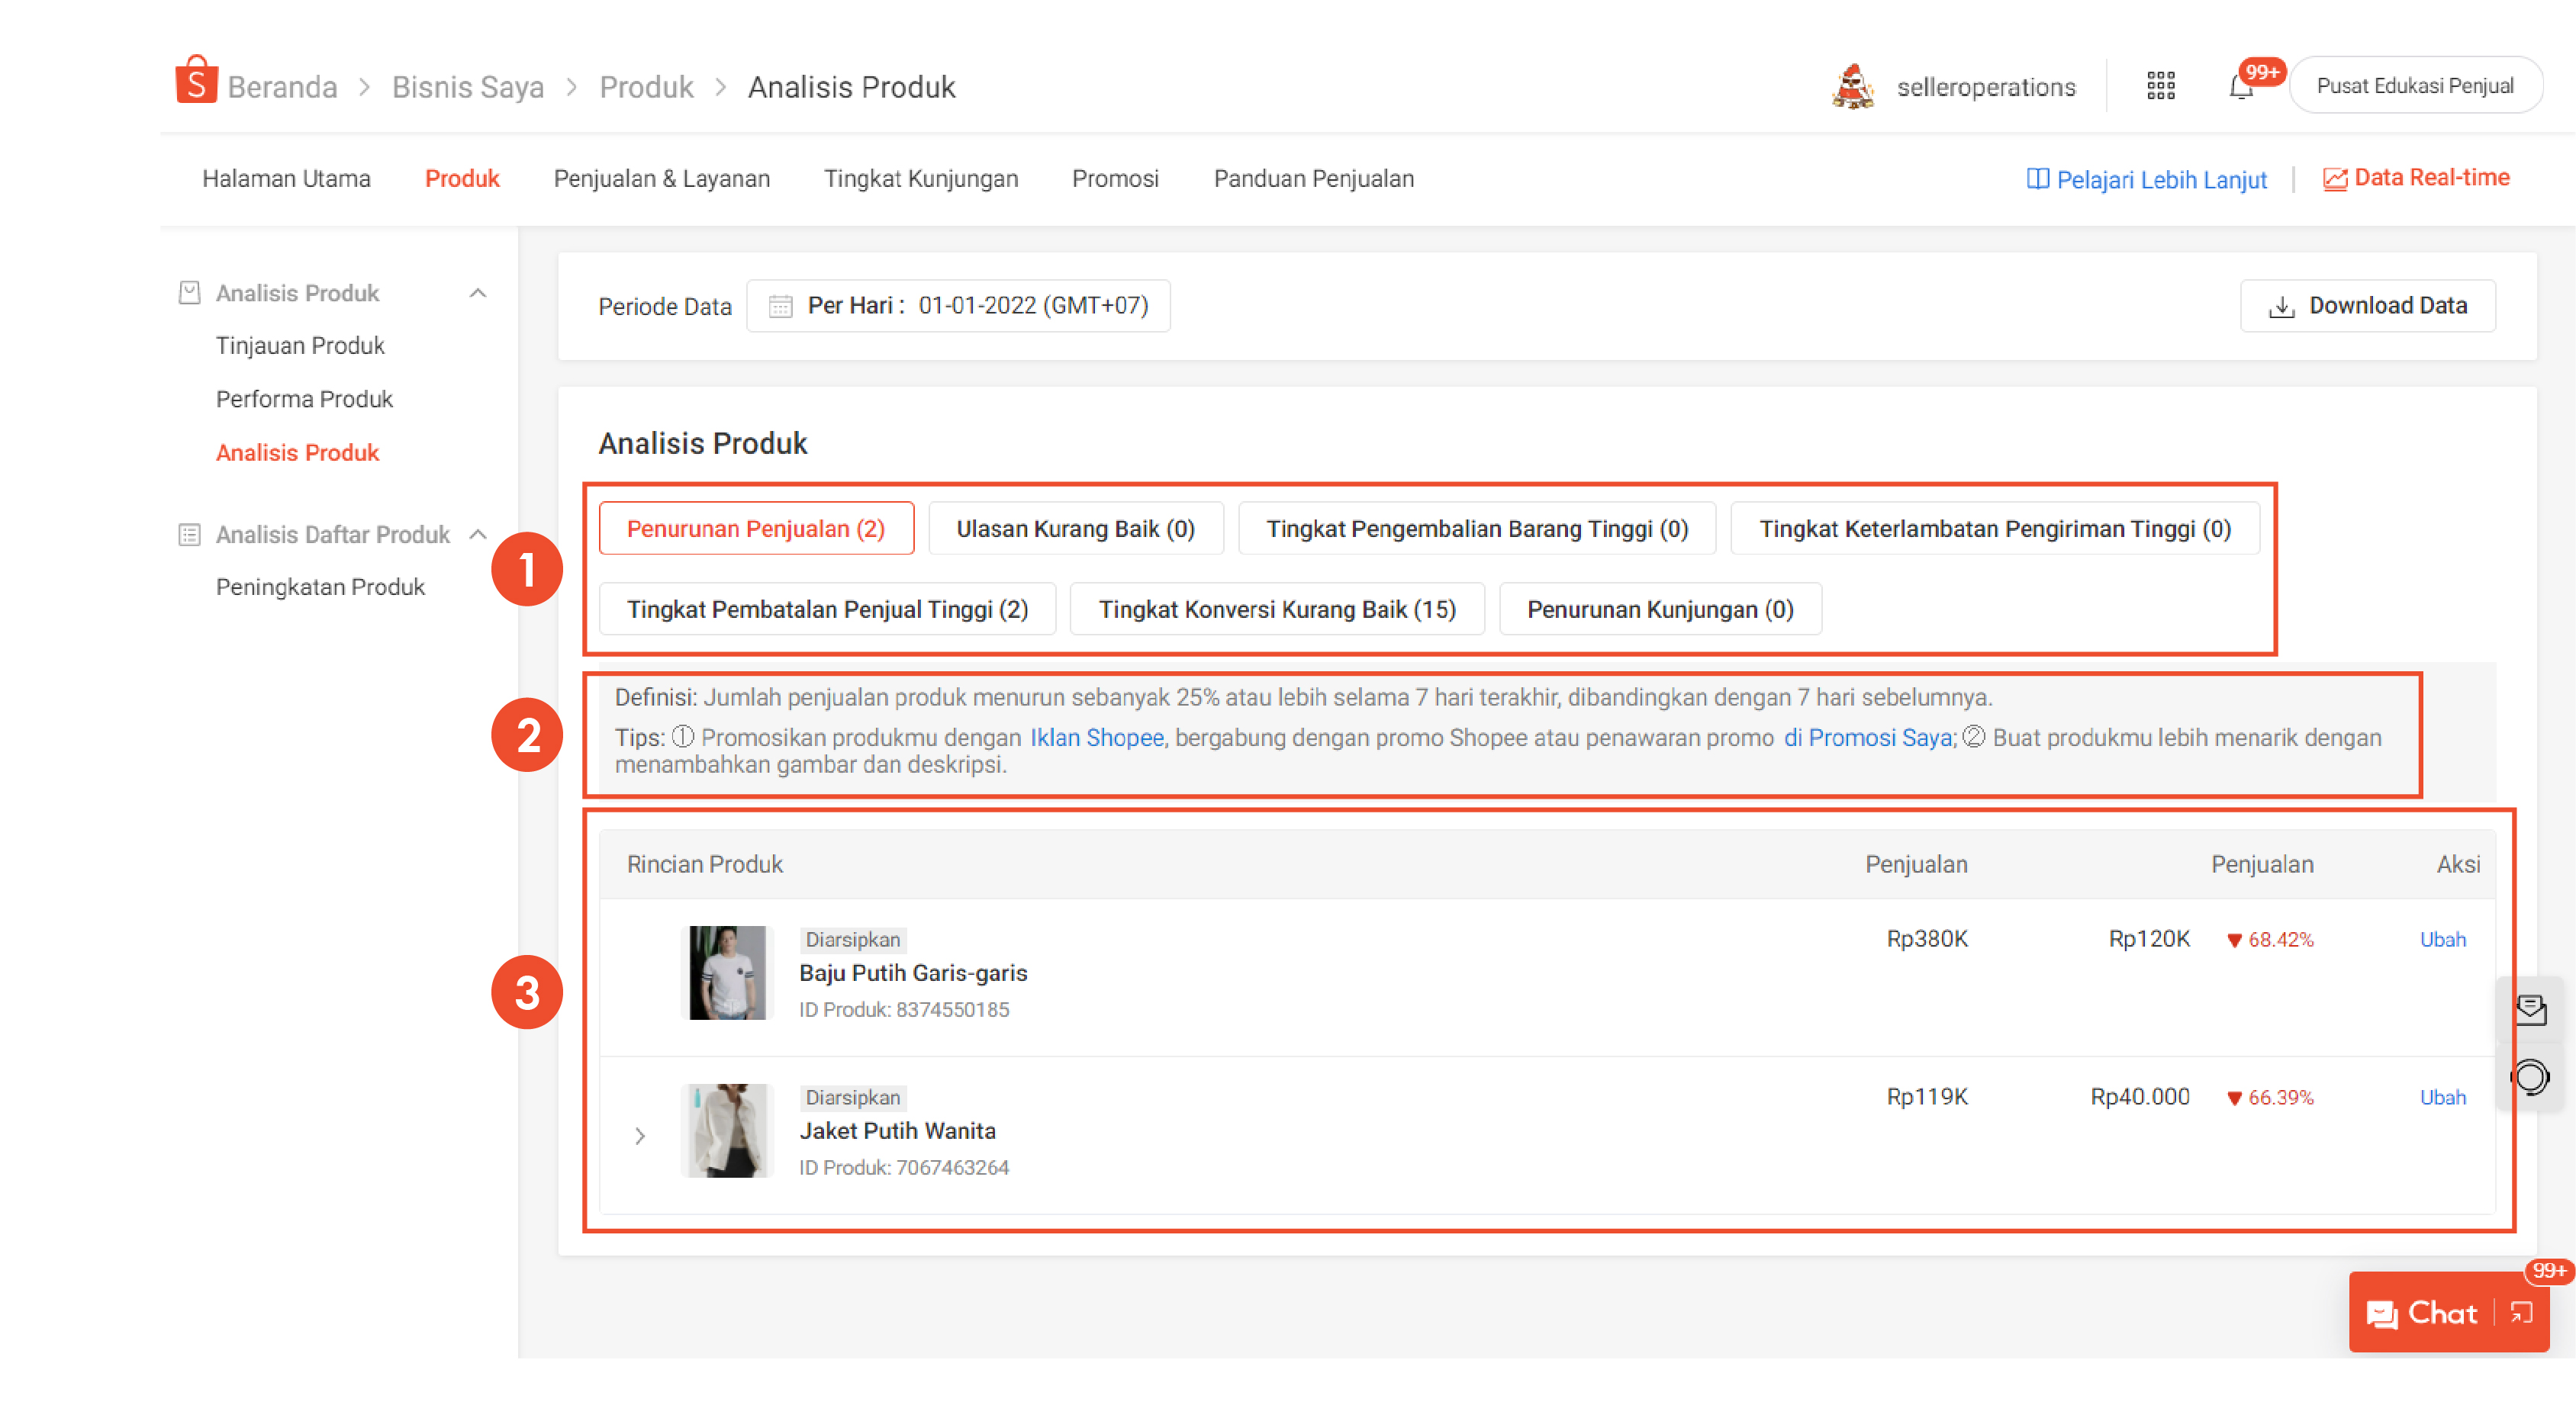Click the mail feedback icon on right edge
This screenshot has width=2576, height=1402.
pyautogui.click(x=2531, y=1009)
